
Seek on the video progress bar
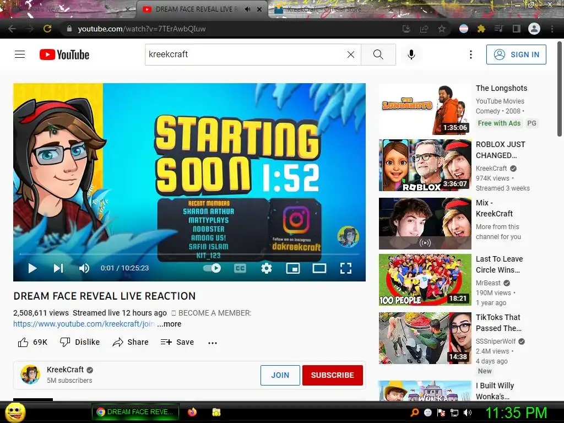tap(189, 254)
